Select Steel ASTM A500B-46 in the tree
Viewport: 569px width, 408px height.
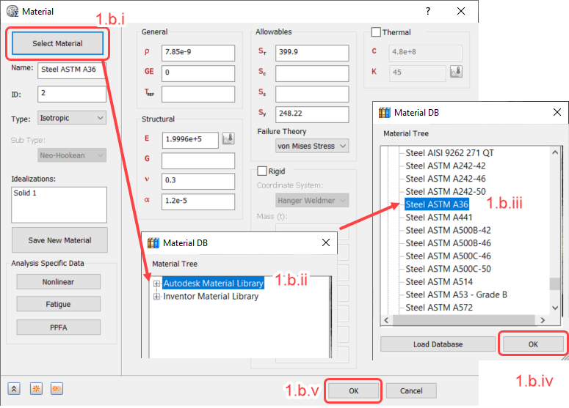click(448, 243)
